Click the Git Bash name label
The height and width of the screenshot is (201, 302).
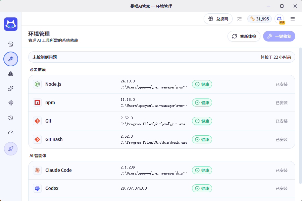point(54,139)
